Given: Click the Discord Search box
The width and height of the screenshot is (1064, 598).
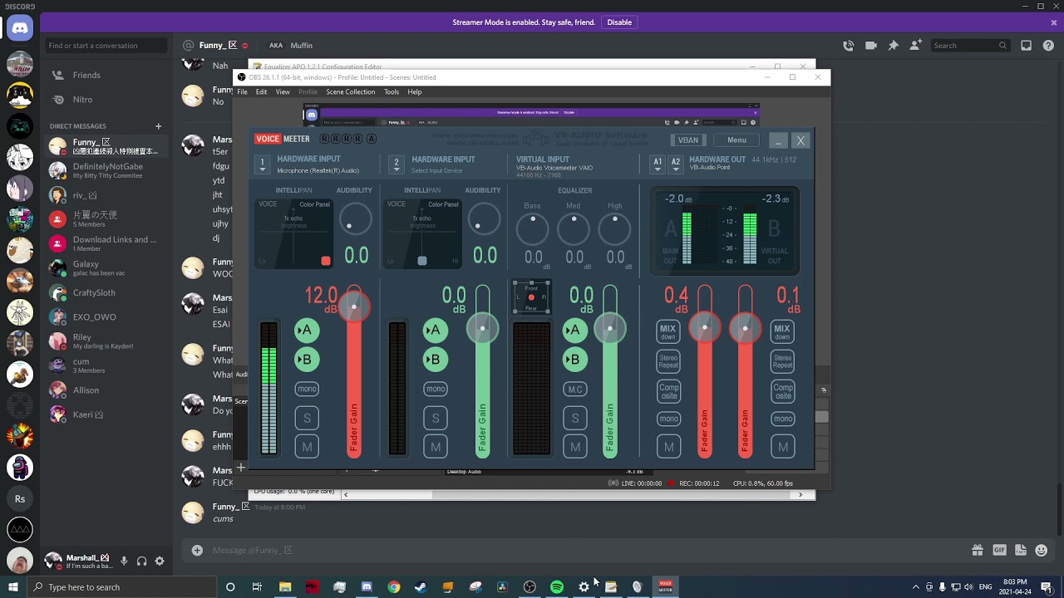Looking at the screenshot, I should (x=970, y=46).
